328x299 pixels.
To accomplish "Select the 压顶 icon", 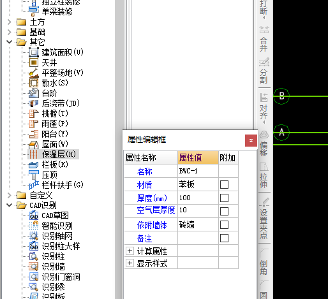I will [34, 175].
